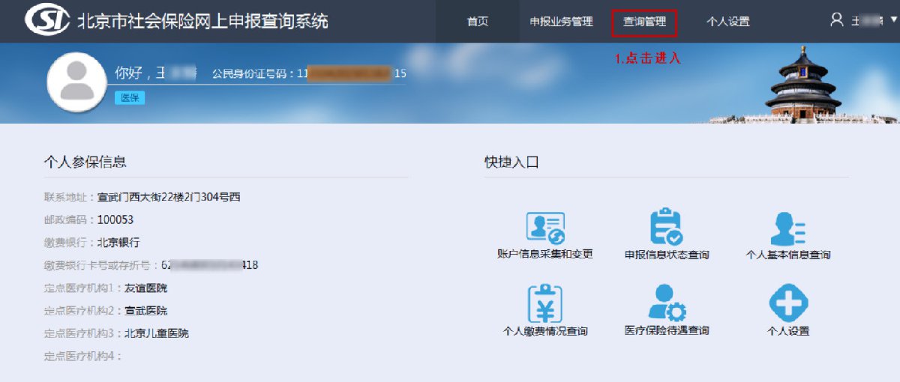Click the profile avatar picture

click(x=76, y=82)
